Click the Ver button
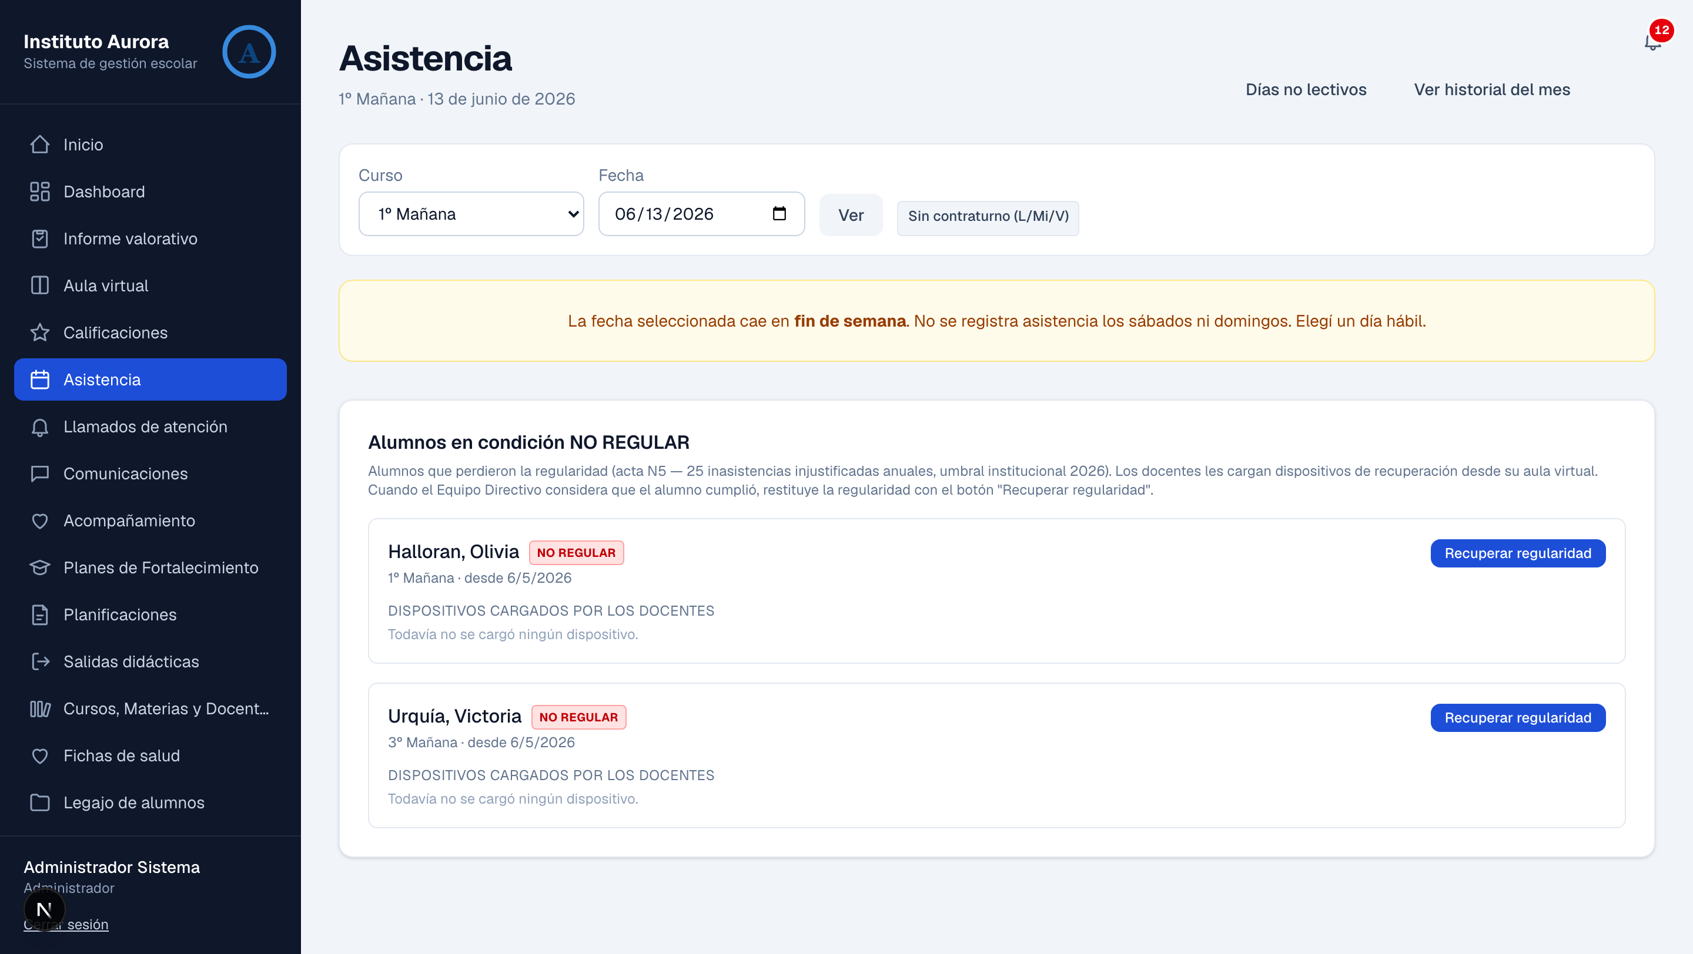Viewport: 1693px width, 954px height. (x=851, y=214)
